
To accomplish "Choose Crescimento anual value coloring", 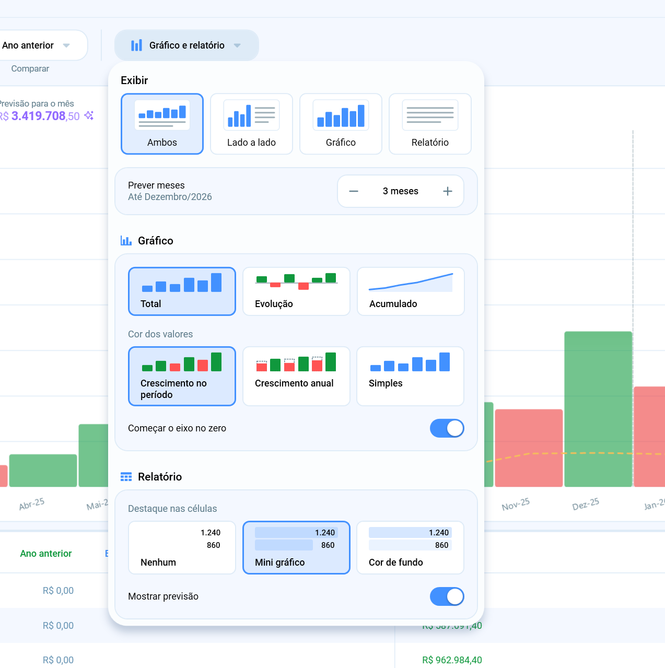I will pos(296,376).
